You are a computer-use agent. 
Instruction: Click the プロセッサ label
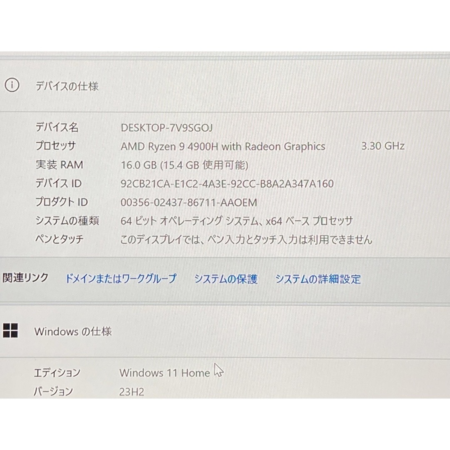[56, 146]
